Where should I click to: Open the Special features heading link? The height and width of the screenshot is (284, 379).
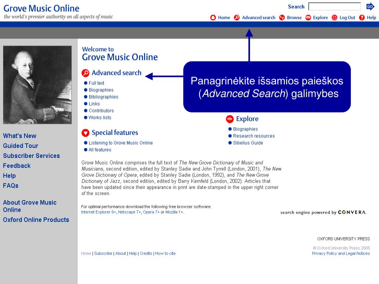115,133
